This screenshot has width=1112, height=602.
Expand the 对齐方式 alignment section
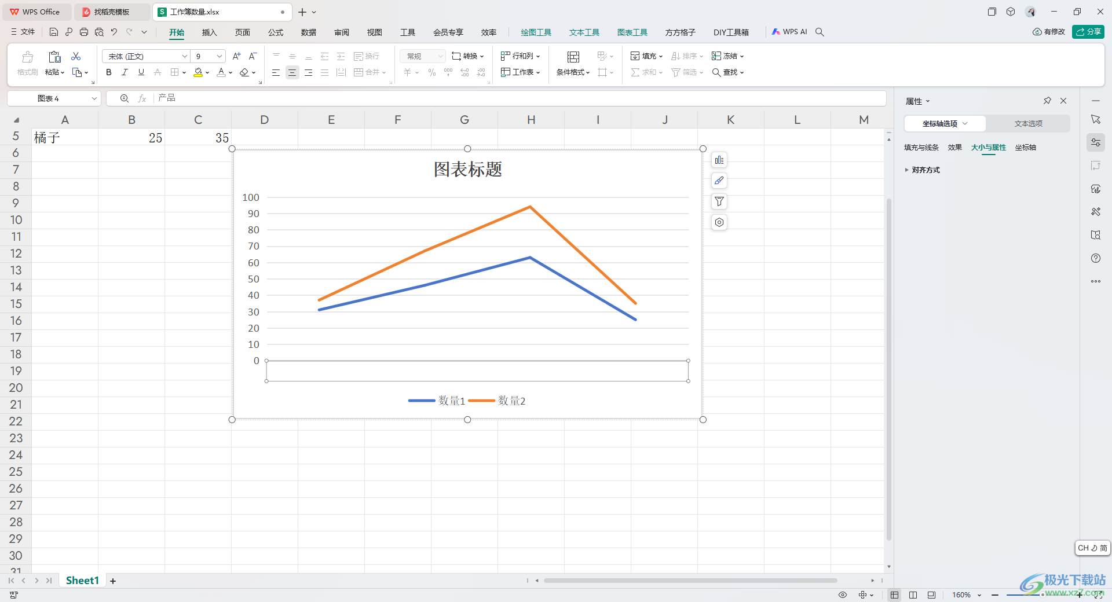[x=922, y=170]
